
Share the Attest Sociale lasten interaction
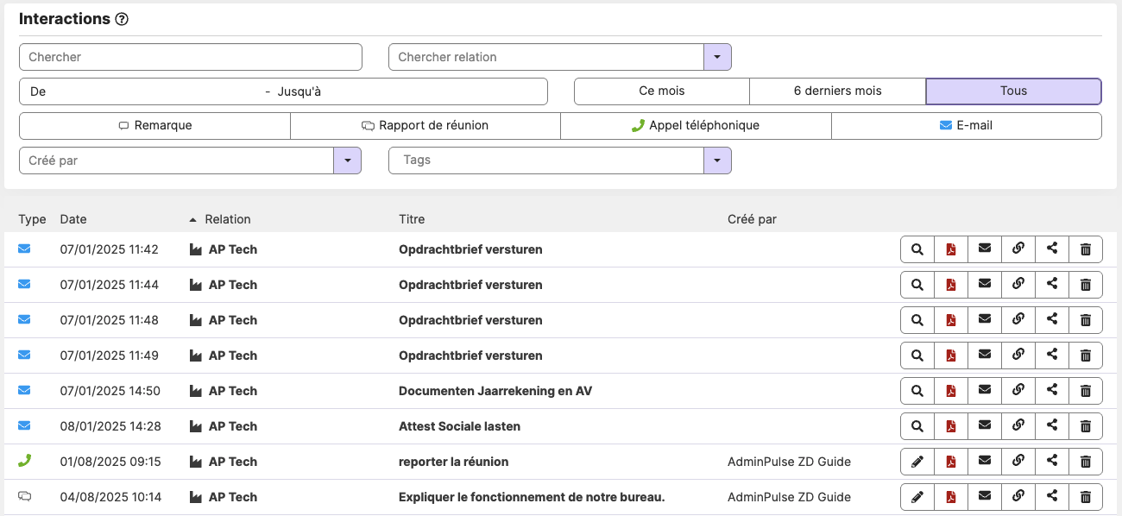(1052, 426)
